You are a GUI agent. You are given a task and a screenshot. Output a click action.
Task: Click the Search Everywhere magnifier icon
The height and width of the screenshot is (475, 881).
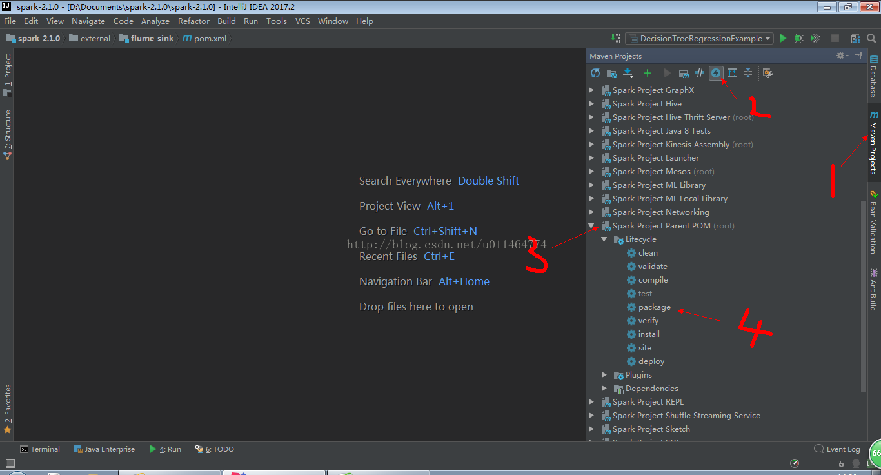pos(872,39)
